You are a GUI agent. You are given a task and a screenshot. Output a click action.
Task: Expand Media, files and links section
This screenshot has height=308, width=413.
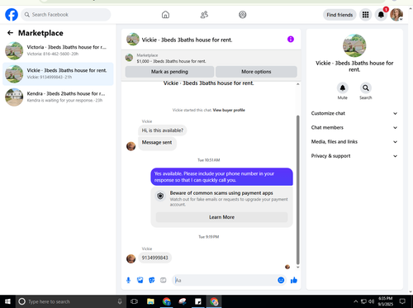pyautogui.click(x=354, y=142)
